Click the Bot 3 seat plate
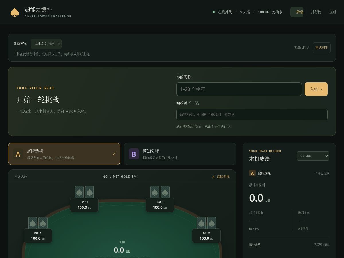344x258 pixels. 38,236
